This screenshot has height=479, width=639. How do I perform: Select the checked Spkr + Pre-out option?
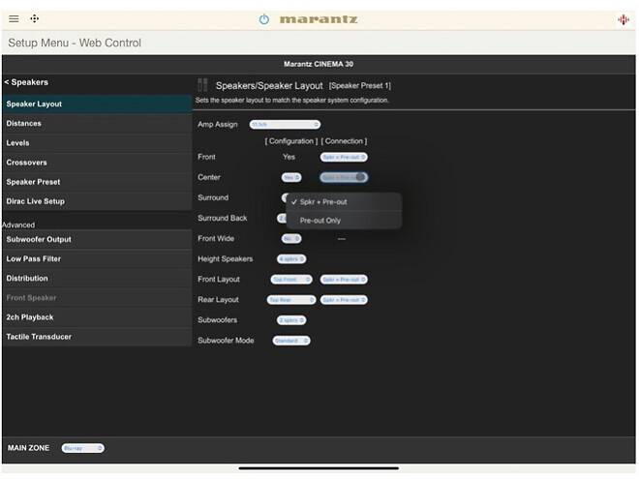[323, 202]
